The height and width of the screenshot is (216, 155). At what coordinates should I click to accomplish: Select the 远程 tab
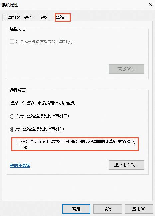[63, 17]
